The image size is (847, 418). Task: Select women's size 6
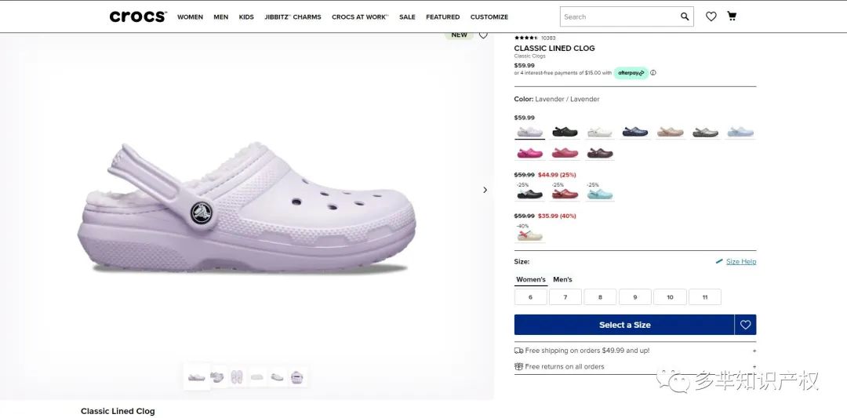point(530,297)
